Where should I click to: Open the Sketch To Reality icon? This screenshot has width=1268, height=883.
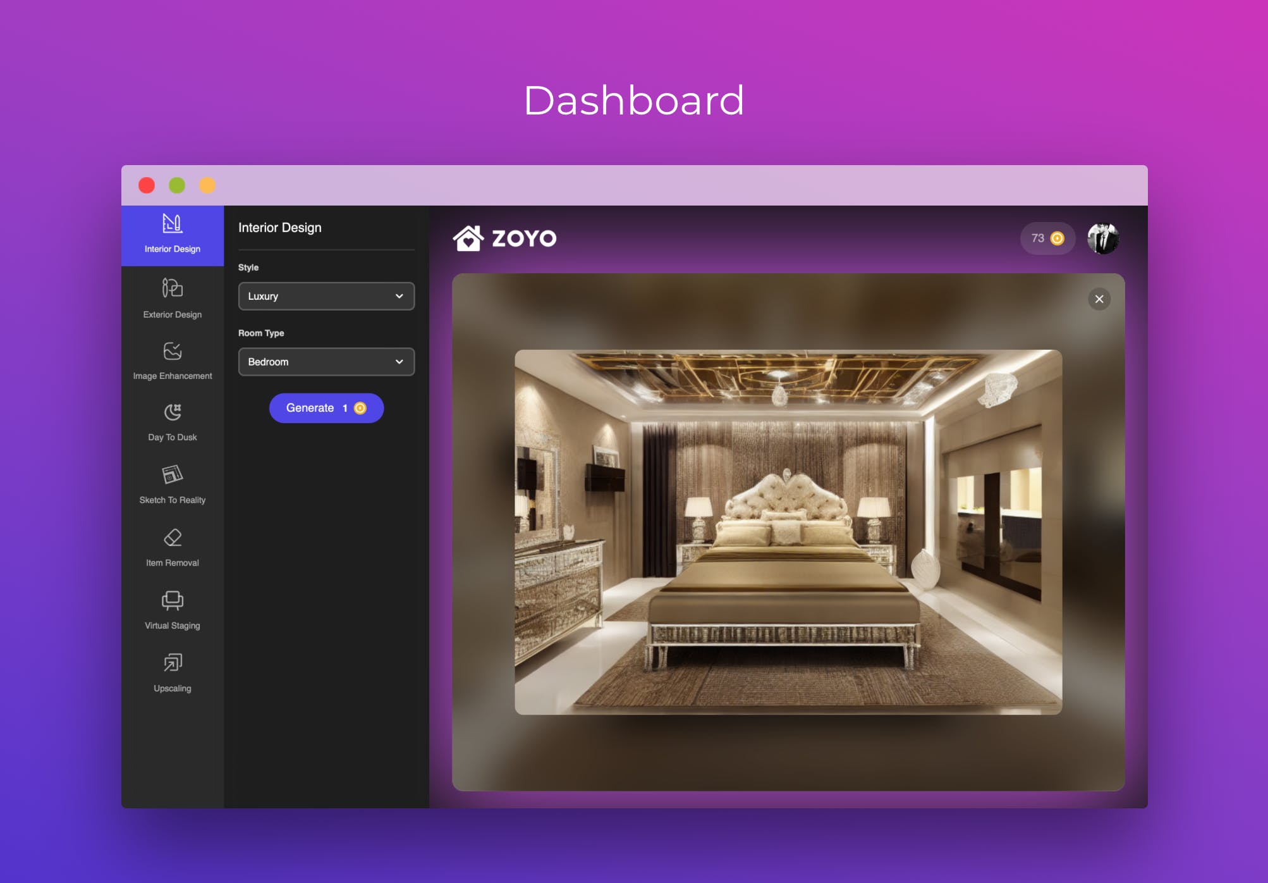[x=172, y=474]
